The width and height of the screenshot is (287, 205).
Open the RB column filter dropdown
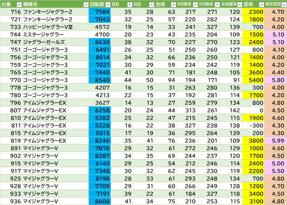click(152, 5)
